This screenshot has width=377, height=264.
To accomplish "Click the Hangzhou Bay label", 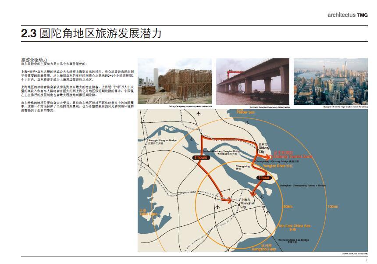I will click(x=264, y=247).
